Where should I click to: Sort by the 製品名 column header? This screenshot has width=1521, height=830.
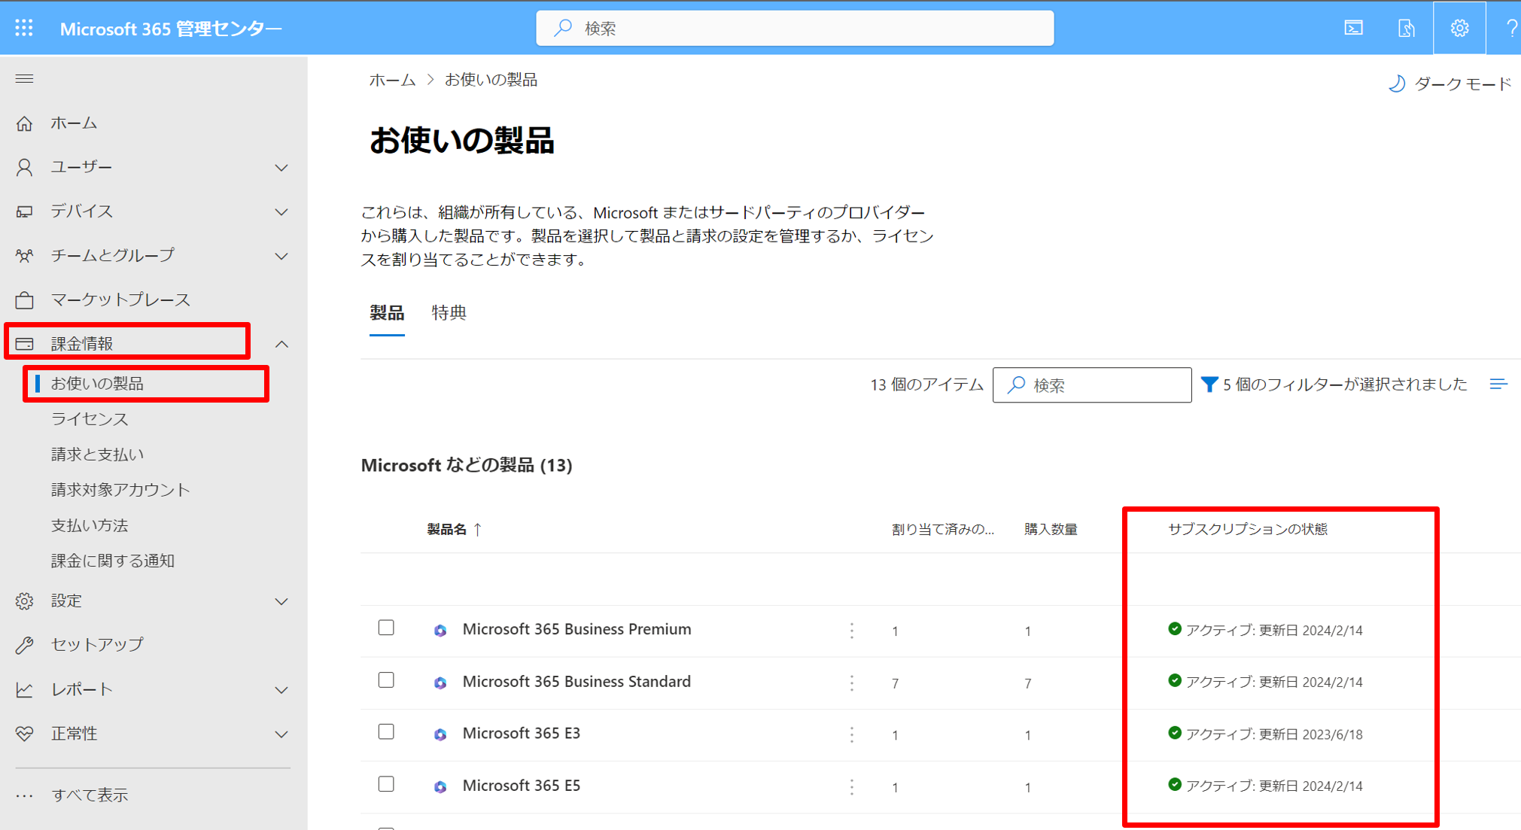click(455, 529)
